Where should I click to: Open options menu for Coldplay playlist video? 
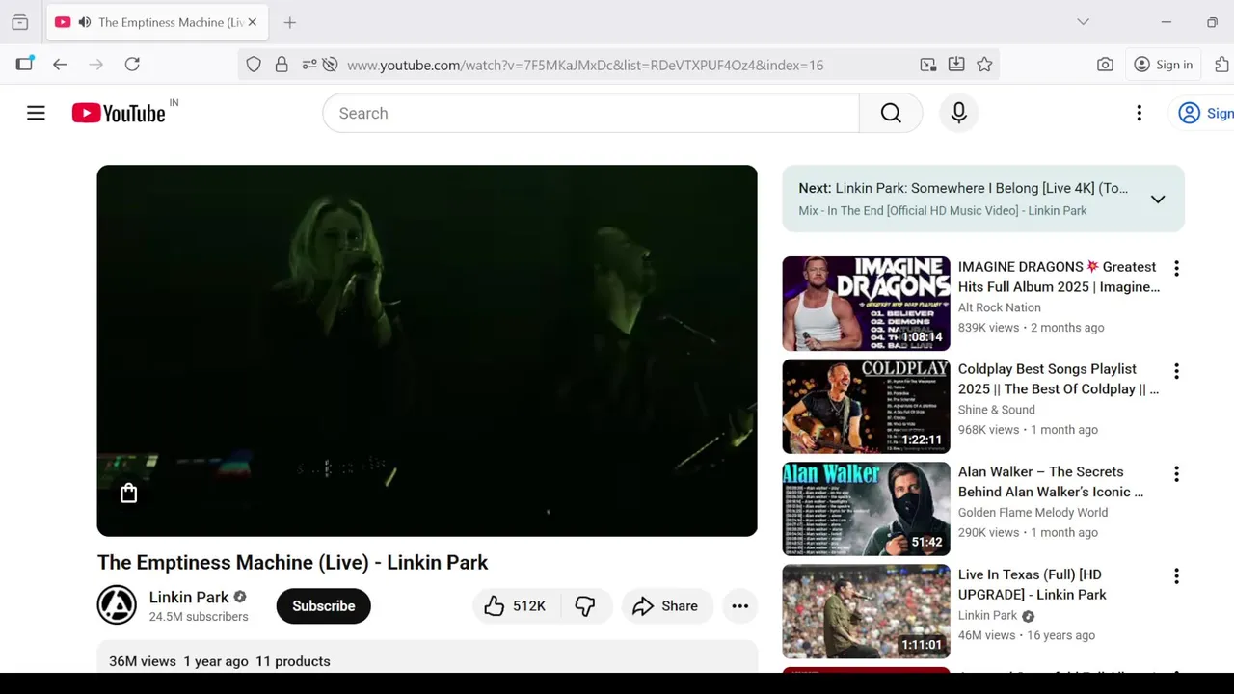tap(1175, 371)
